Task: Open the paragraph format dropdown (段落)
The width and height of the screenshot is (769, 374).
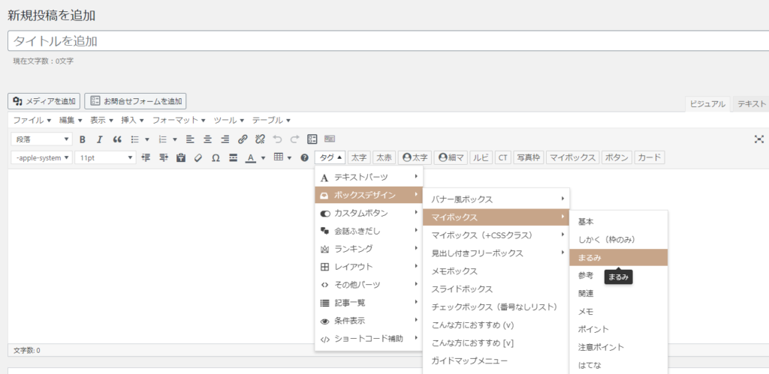Action: 42,139
